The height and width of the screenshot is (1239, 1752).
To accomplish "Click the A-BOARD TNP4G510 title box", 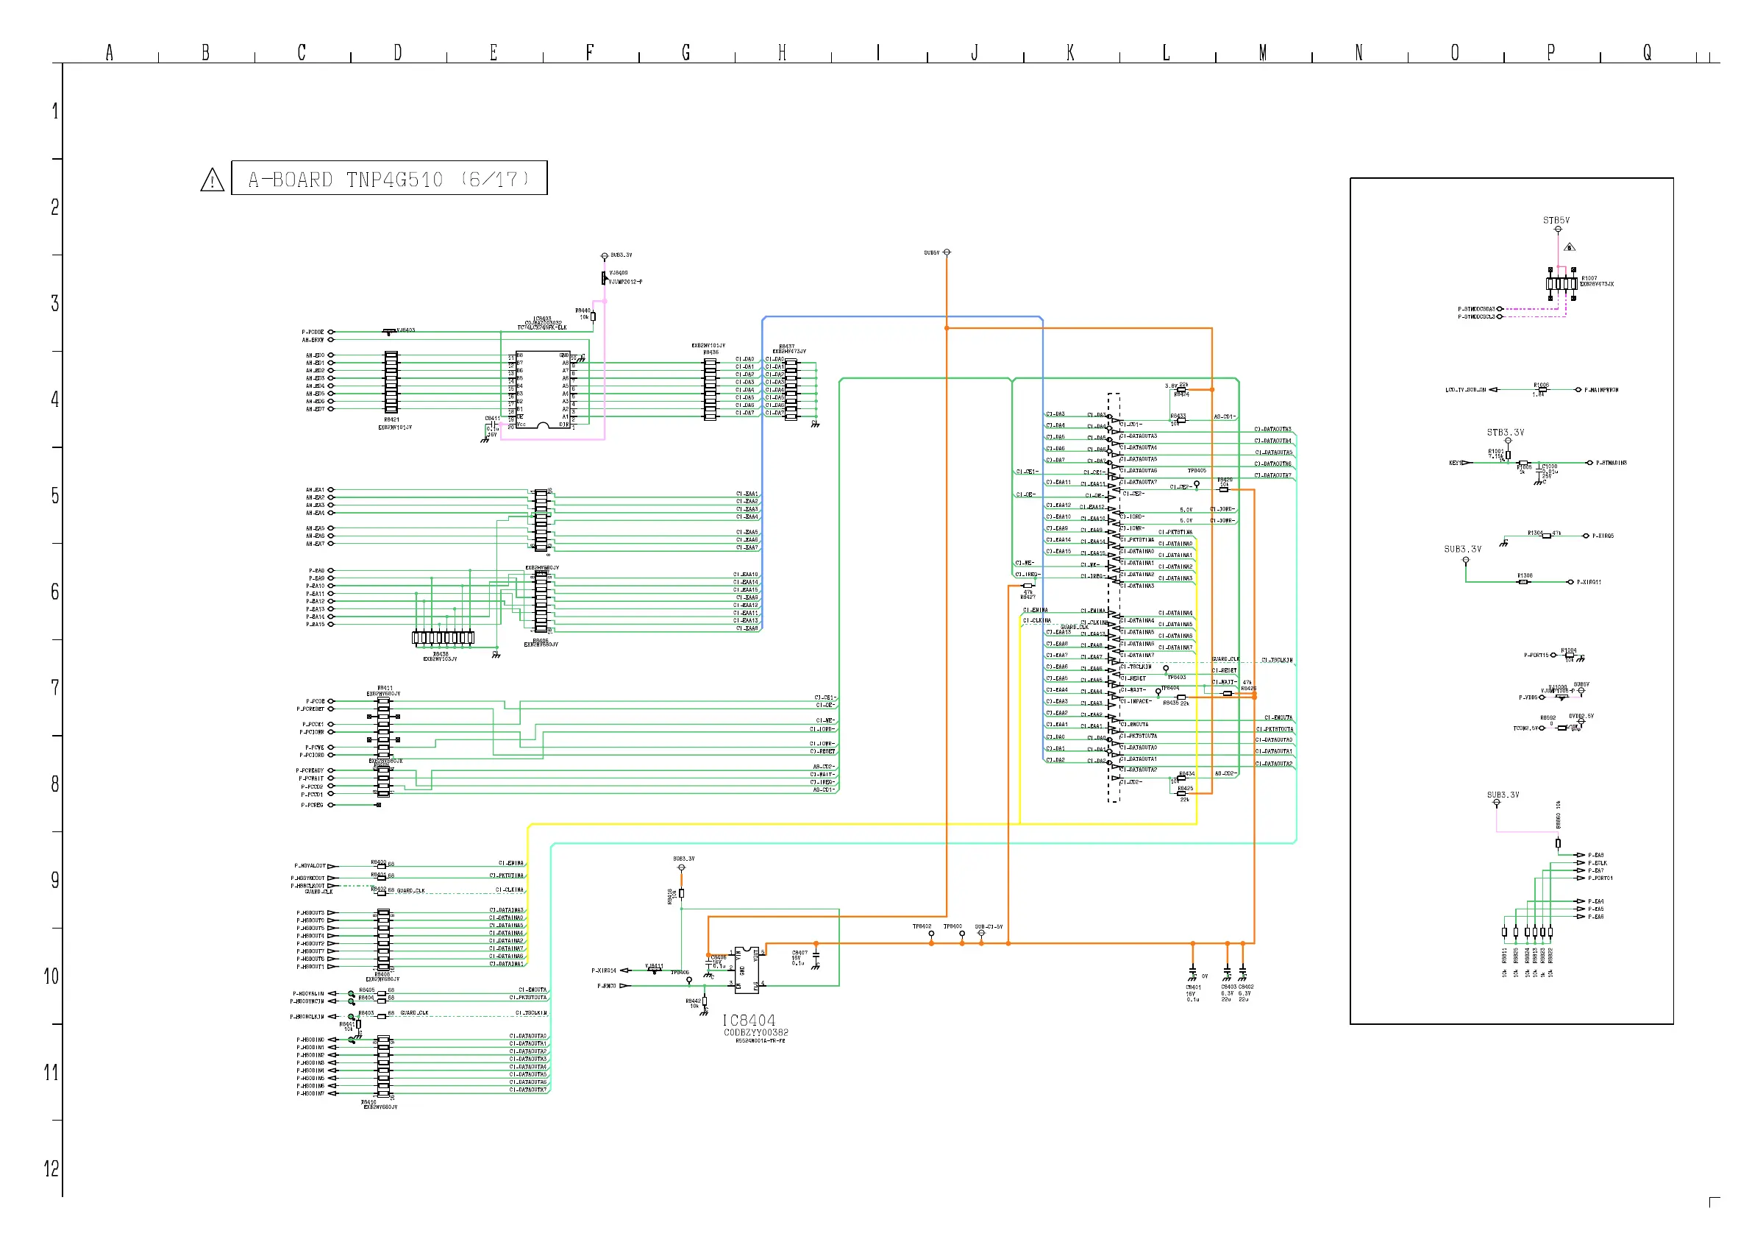I will (389, 179).
